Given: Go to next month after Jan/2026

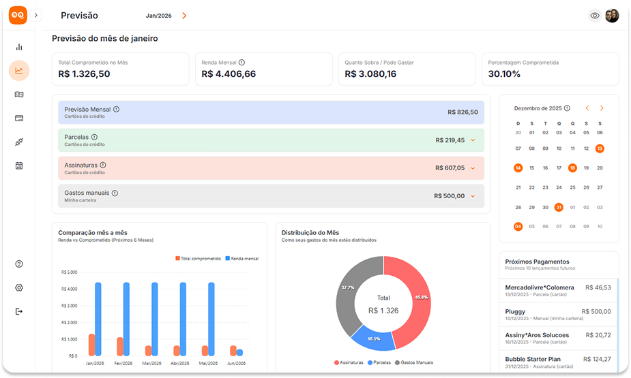Looking at the screenshot, I should (x=184, y=16).
